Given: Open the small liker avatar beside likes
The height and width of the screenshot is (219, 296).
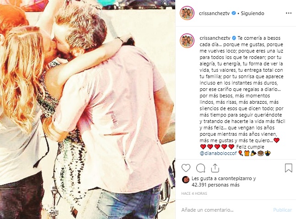Looking at the screenshot, I should coord(186,180).
